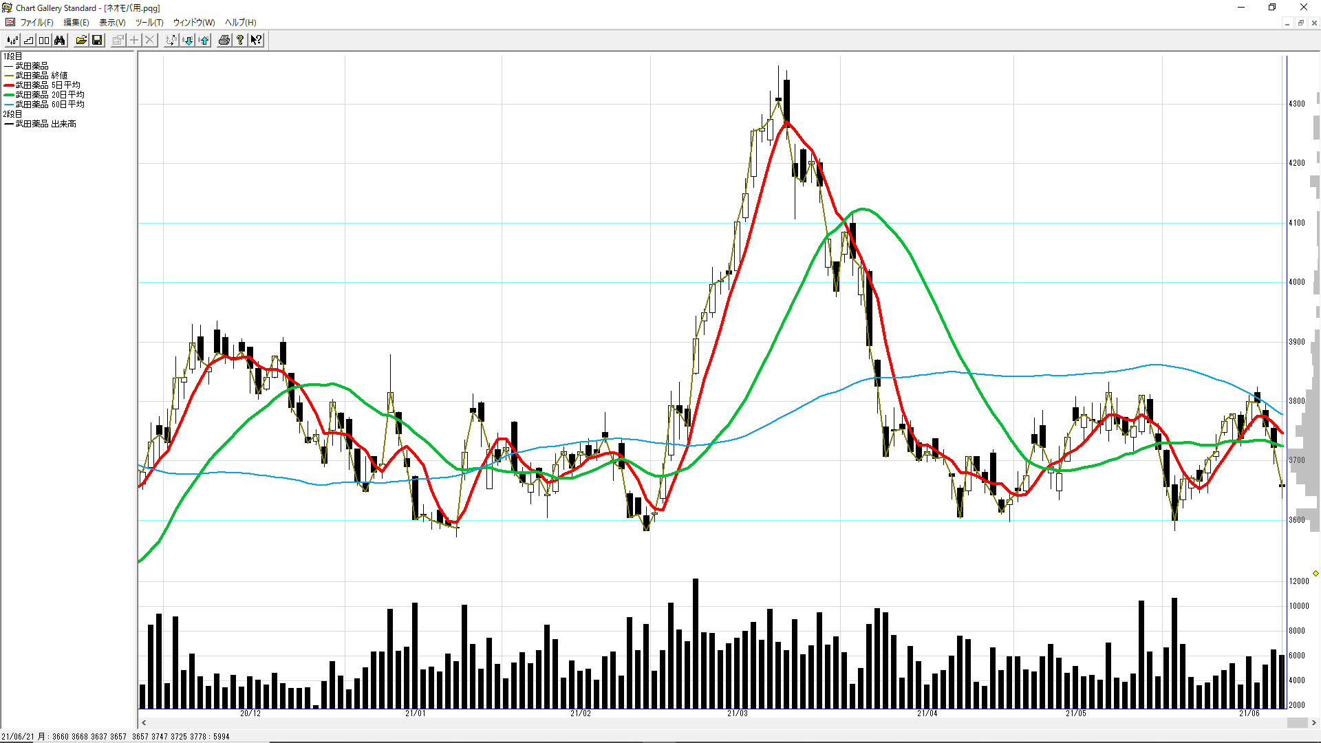
Task: Click the cyan up arrow toolbar icon
Action: point(204,41)
